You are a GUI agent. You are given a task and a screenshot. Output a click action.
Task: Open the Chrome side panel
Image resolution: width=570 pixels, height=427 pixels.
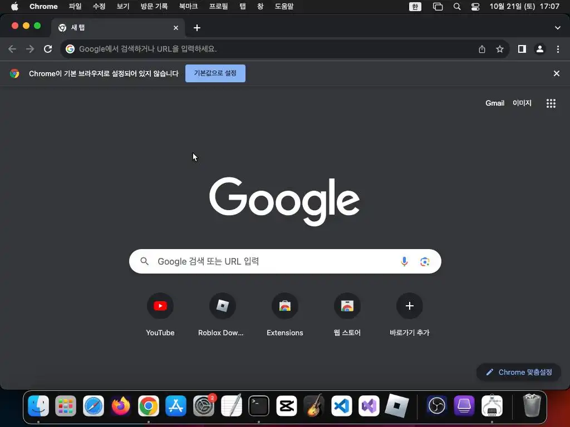click(x=522, y=49)
